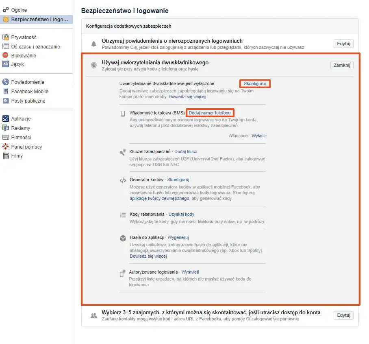The width and height of the screenshot is (369, 344).
Task: Open Aplikacje settings from the sidebar icon
Action: point(5,118)
